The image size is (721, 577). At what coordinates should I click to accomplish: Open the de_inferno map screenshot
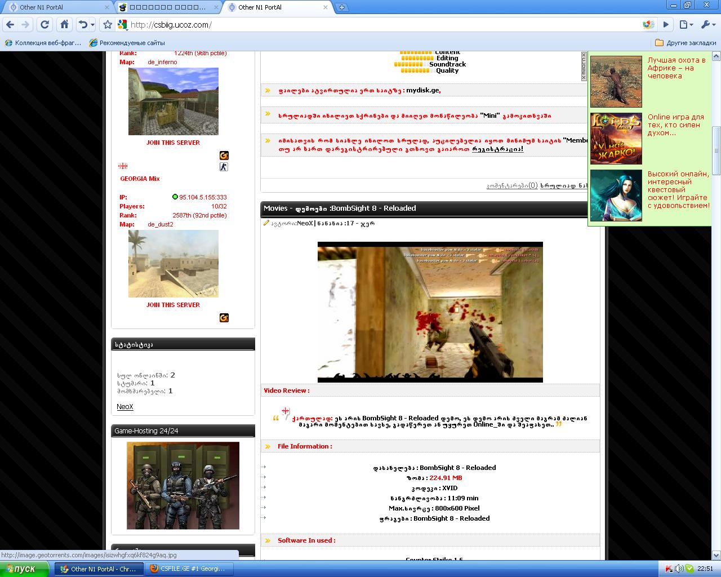(173, 101)
